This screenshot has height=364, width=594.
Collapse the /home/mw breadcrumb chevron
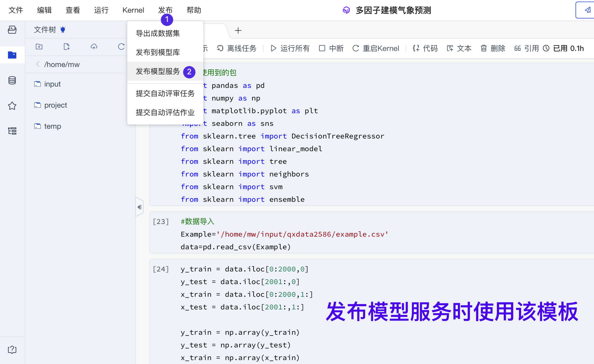[37, 64]
